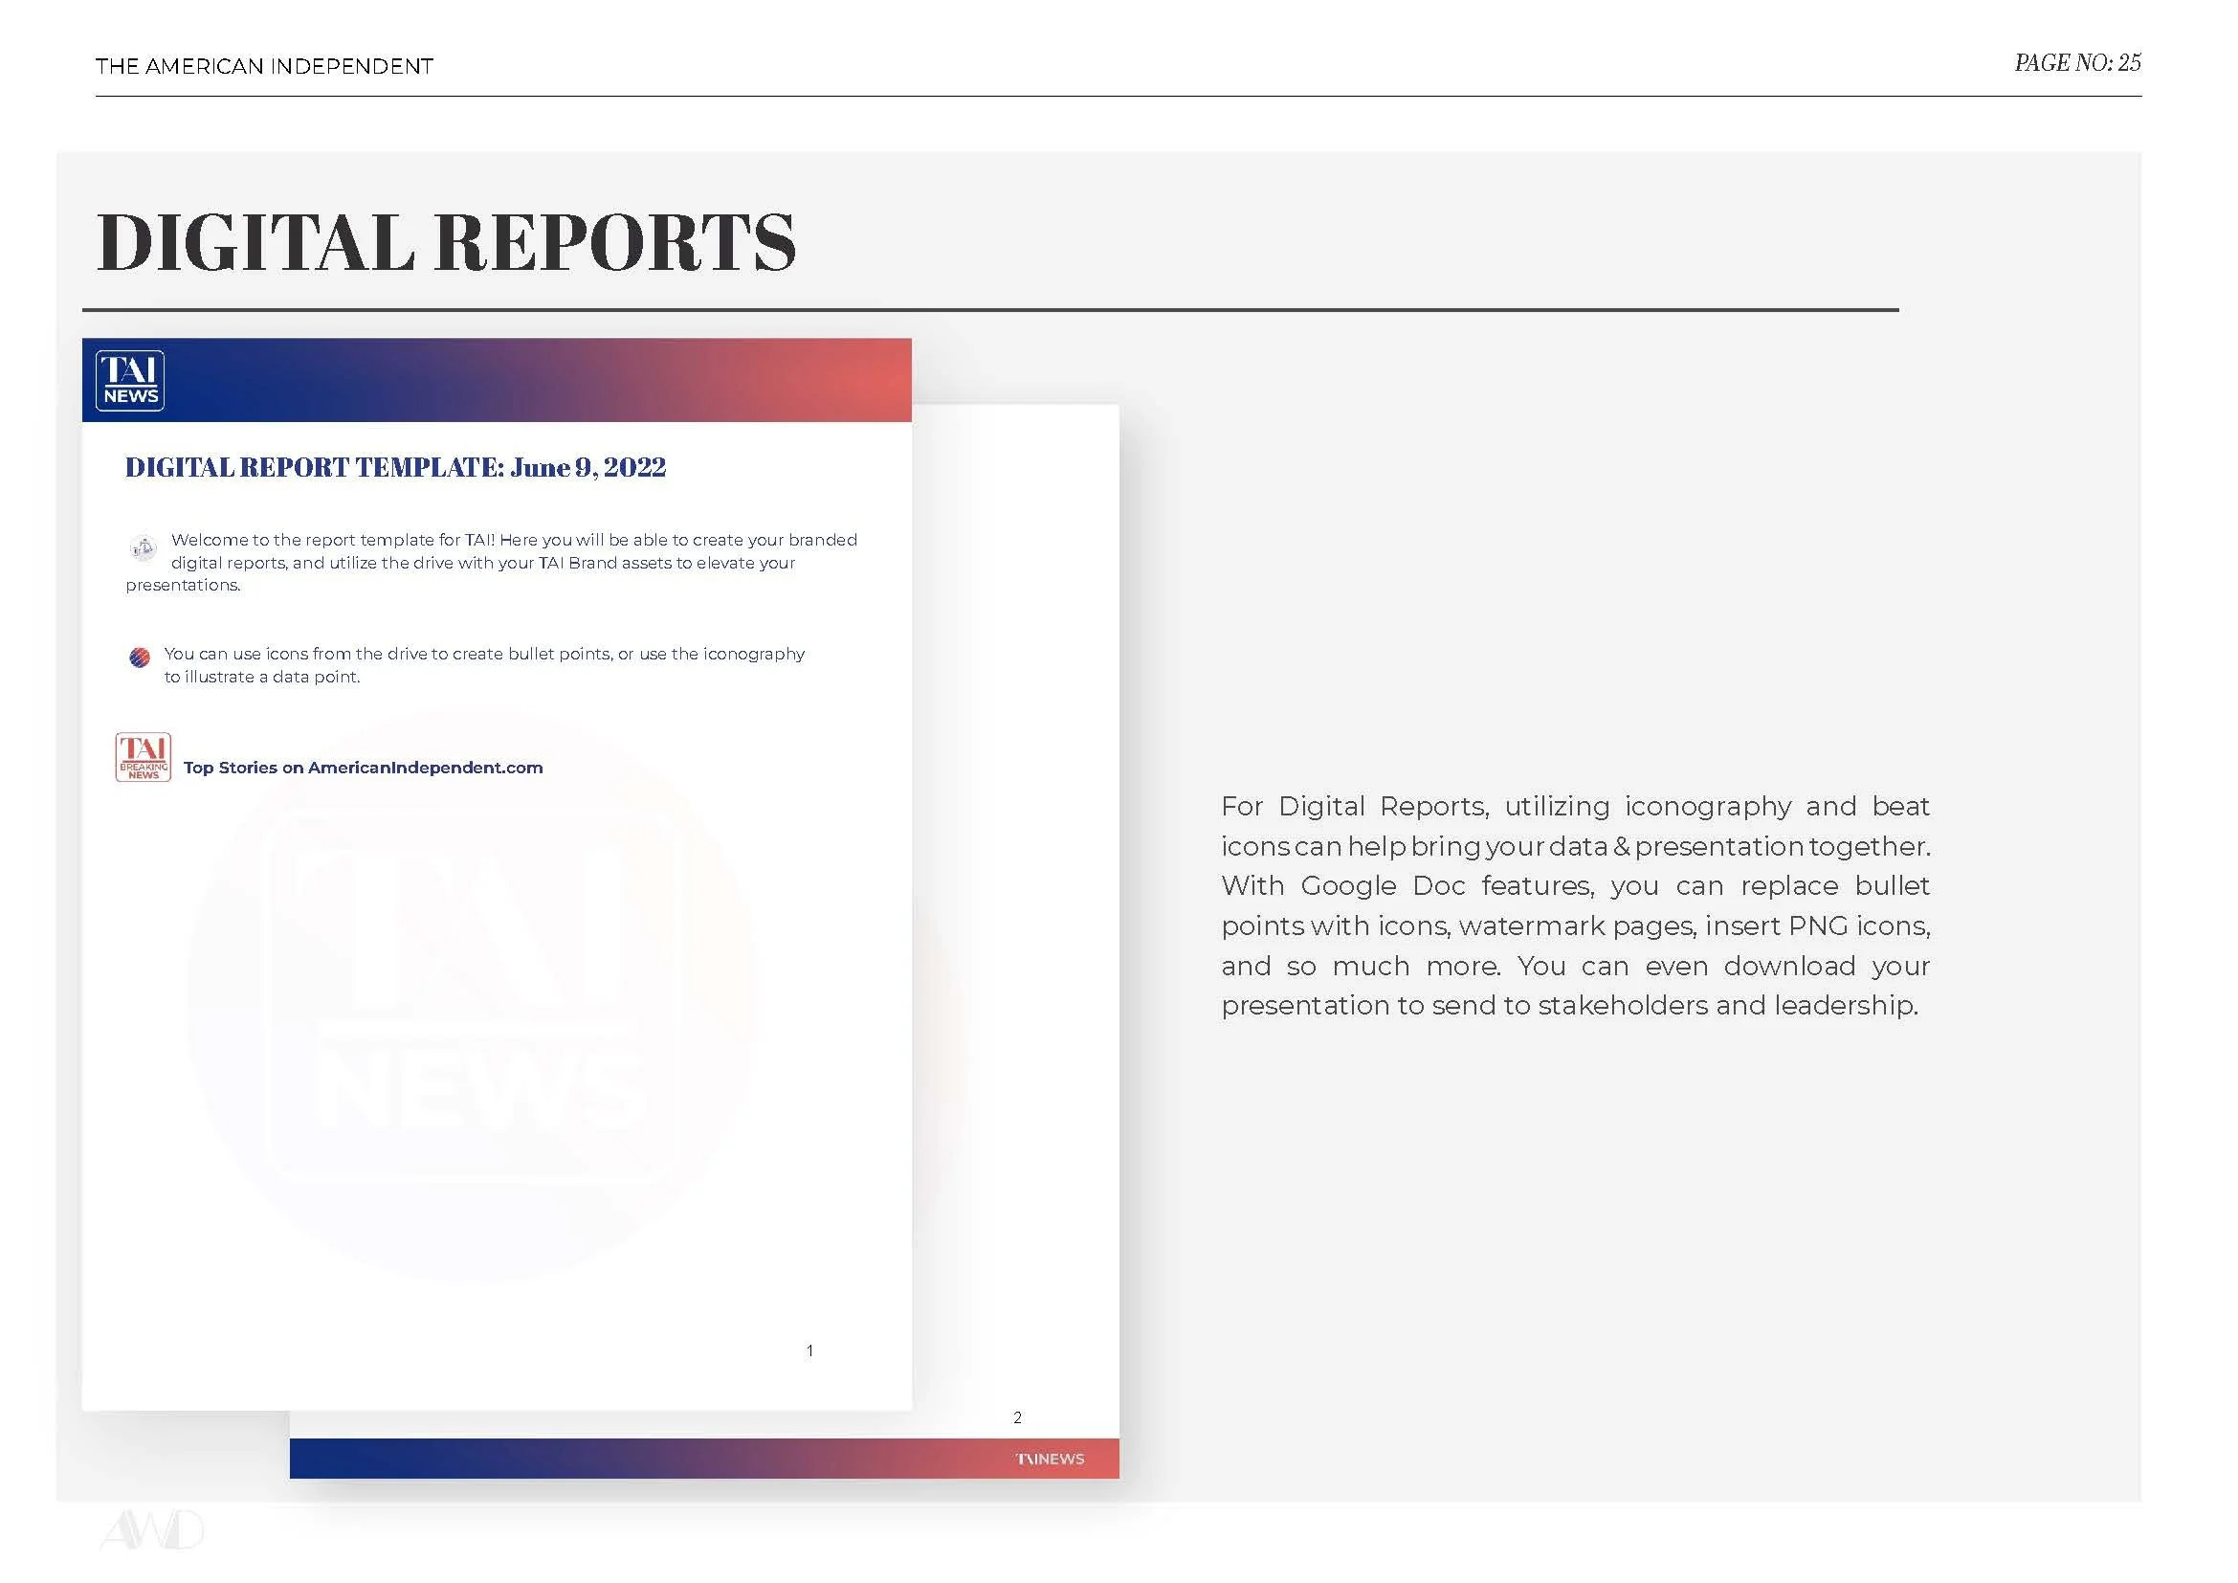2238x1583 pixels.
Task: Click THE AMERICAN INDEPENDENT header text
Action: [264, 66]
